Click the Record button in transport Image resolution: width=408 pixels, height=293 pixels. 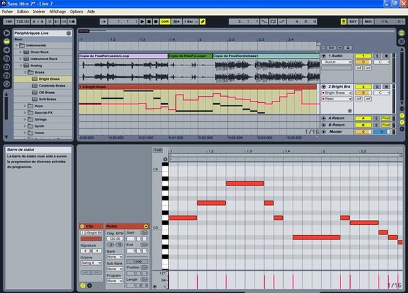click(156, 22)
